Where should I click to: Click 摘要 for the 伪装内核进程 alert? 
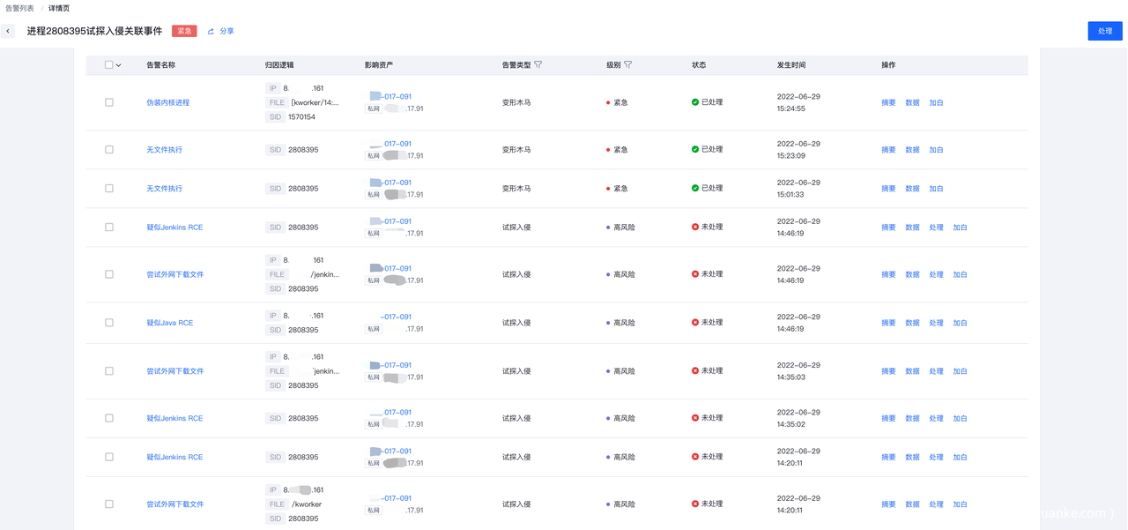pyautogui.click(x=888, y=103)
